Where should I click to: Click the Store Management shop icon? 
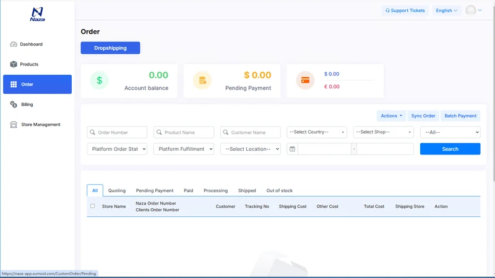pyautogui.click(x=13, y=125)
